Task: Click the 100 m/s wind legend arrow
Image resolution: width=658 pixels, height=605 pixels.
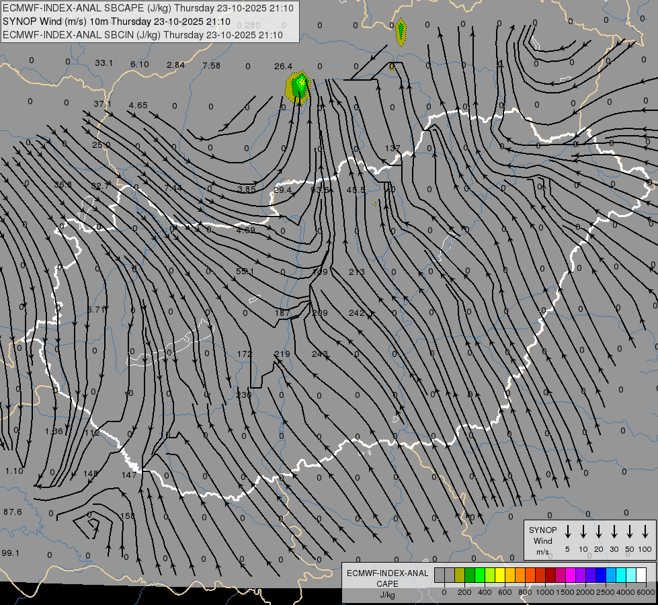Action: (x=645, y=532)
